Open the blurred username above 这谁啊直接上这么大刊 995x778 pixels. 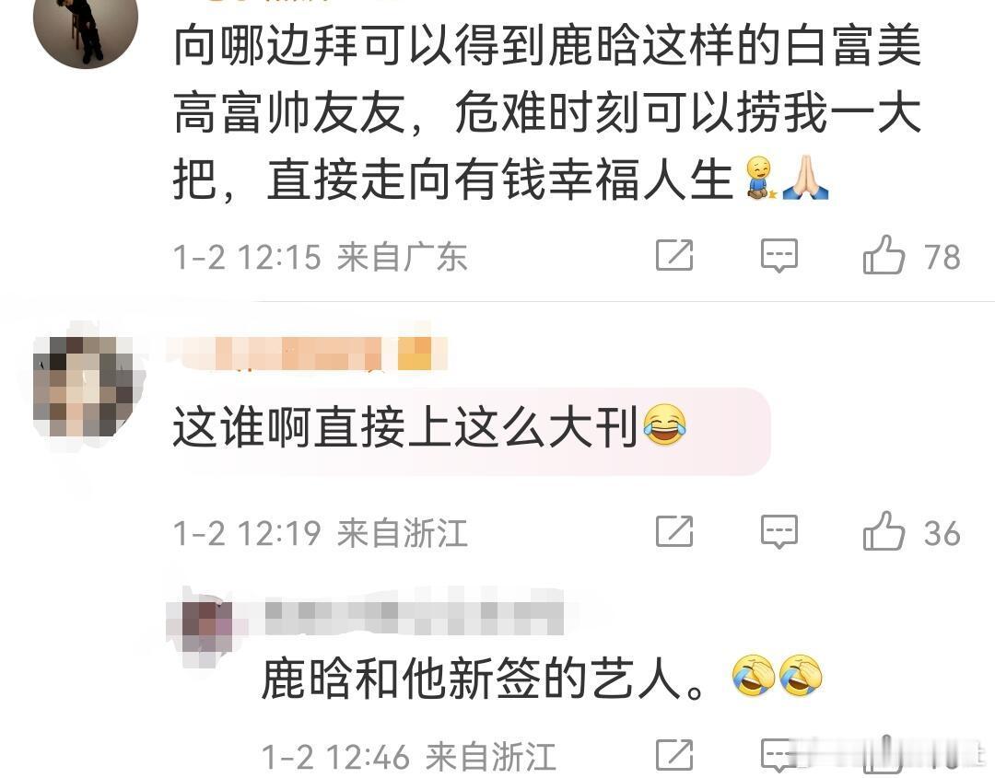pyautogui.click(x=309, y=354)
